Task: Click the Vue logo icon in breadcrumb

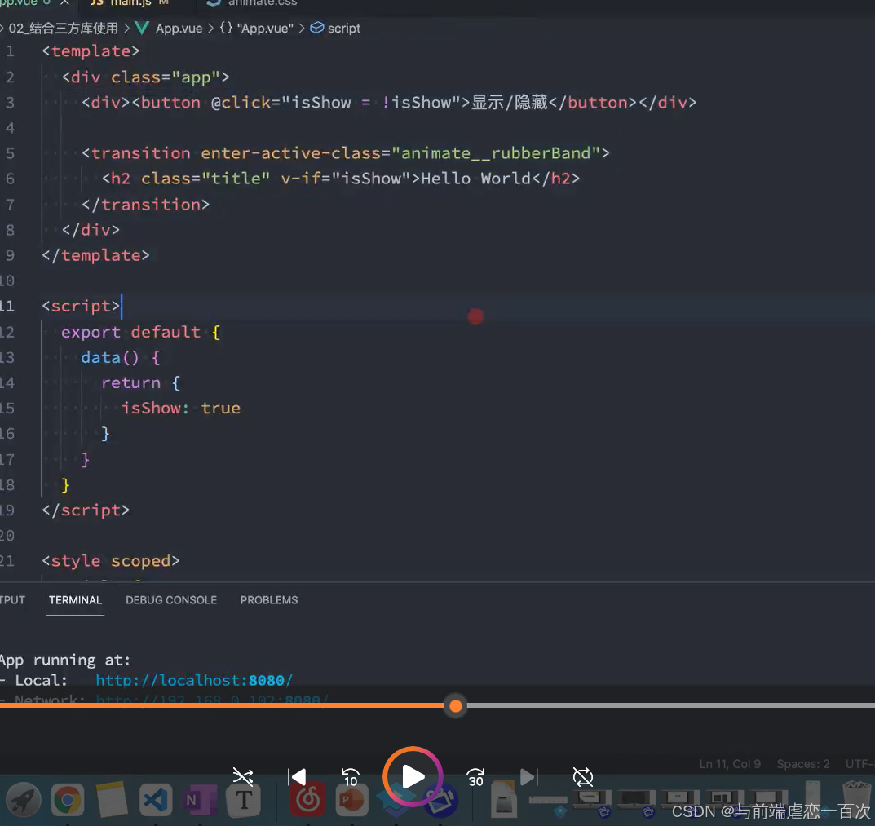Action: [x=142, y=28]
